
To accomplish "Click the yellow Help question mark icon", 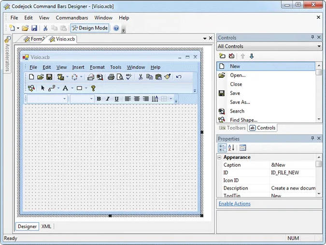I will click(93, 88).
